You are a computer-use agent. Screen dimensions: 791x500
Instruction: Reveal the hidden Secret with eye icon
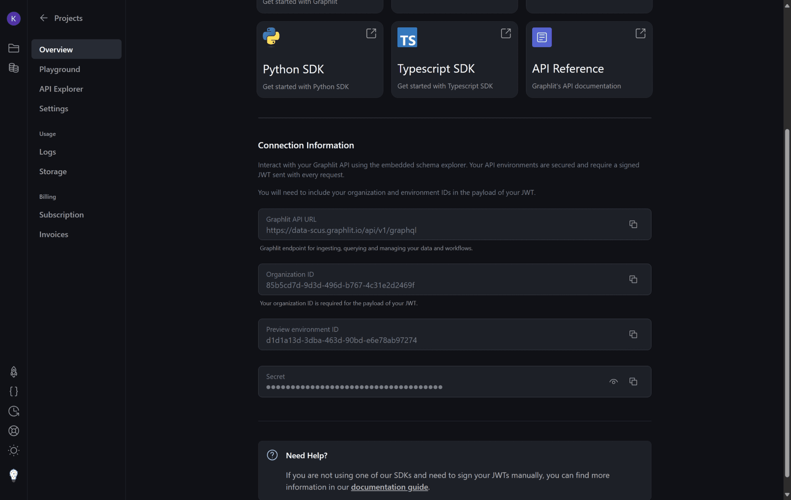[613, 381]
